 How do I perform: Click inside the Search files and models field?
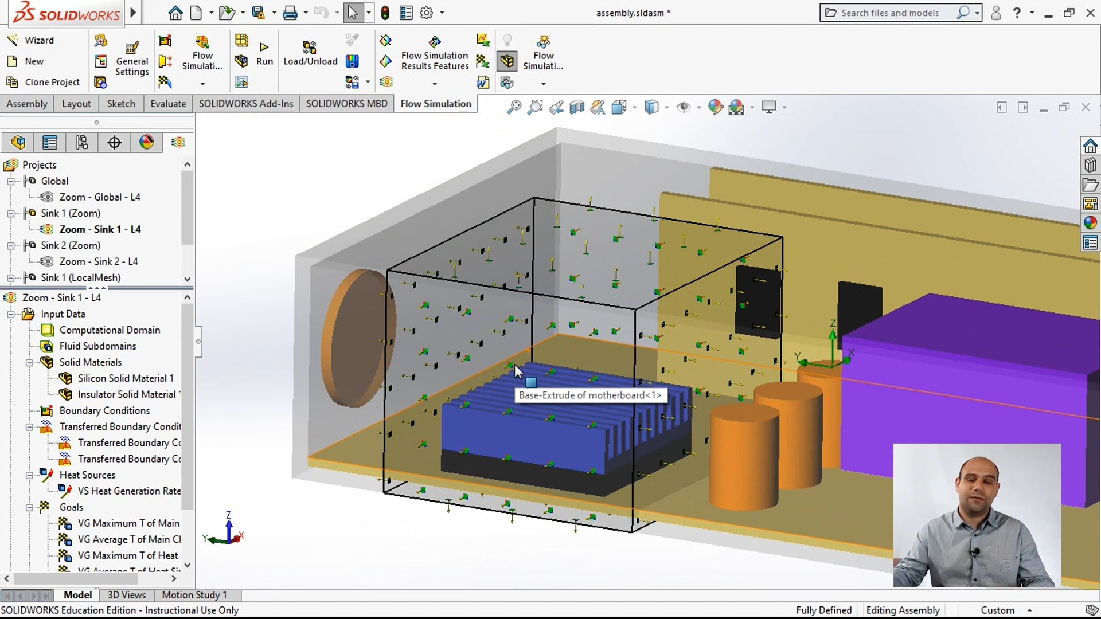pos(895,12)
